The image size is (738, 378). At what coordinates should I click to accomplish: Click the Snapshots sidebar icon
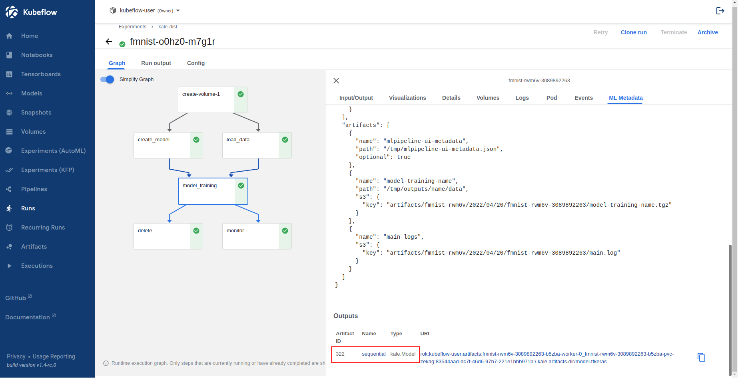[x=10, y=113]
